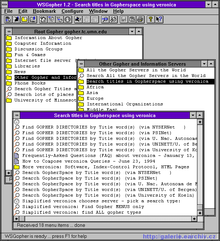Open 'Computer Information' in Root Gopher
This screenshot has height=241, width=220.
(x=43, y=44)
